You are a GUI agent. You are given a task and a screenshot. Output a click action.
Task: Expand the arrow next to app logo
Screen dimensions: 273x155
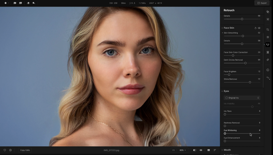click(8, 3)
